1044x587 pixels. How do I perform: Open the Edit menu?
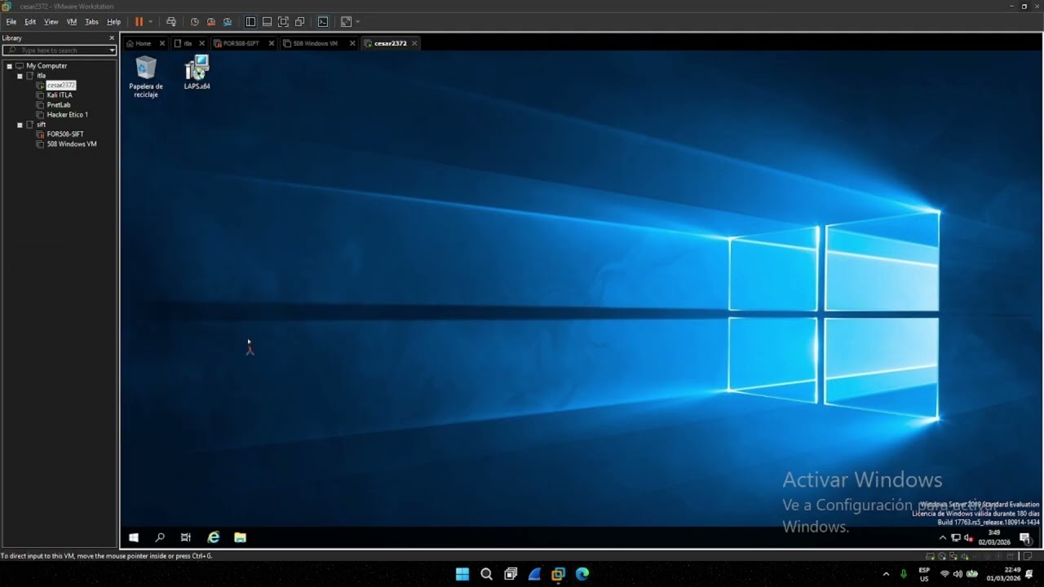[30, 22]
